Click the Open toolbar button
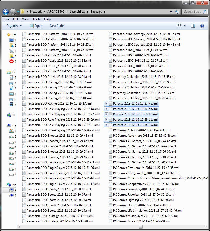Image resolution: width=210 pixels, height=231 pixels. 36,26
